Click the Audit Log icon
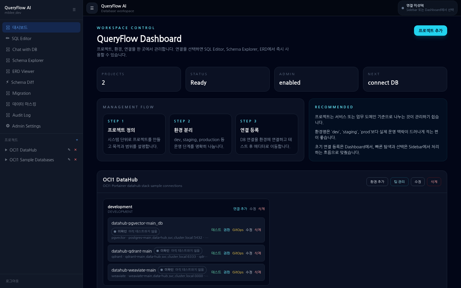Viewport: 461px width, 288px height. pyautogui.click(x=8, y=115)
